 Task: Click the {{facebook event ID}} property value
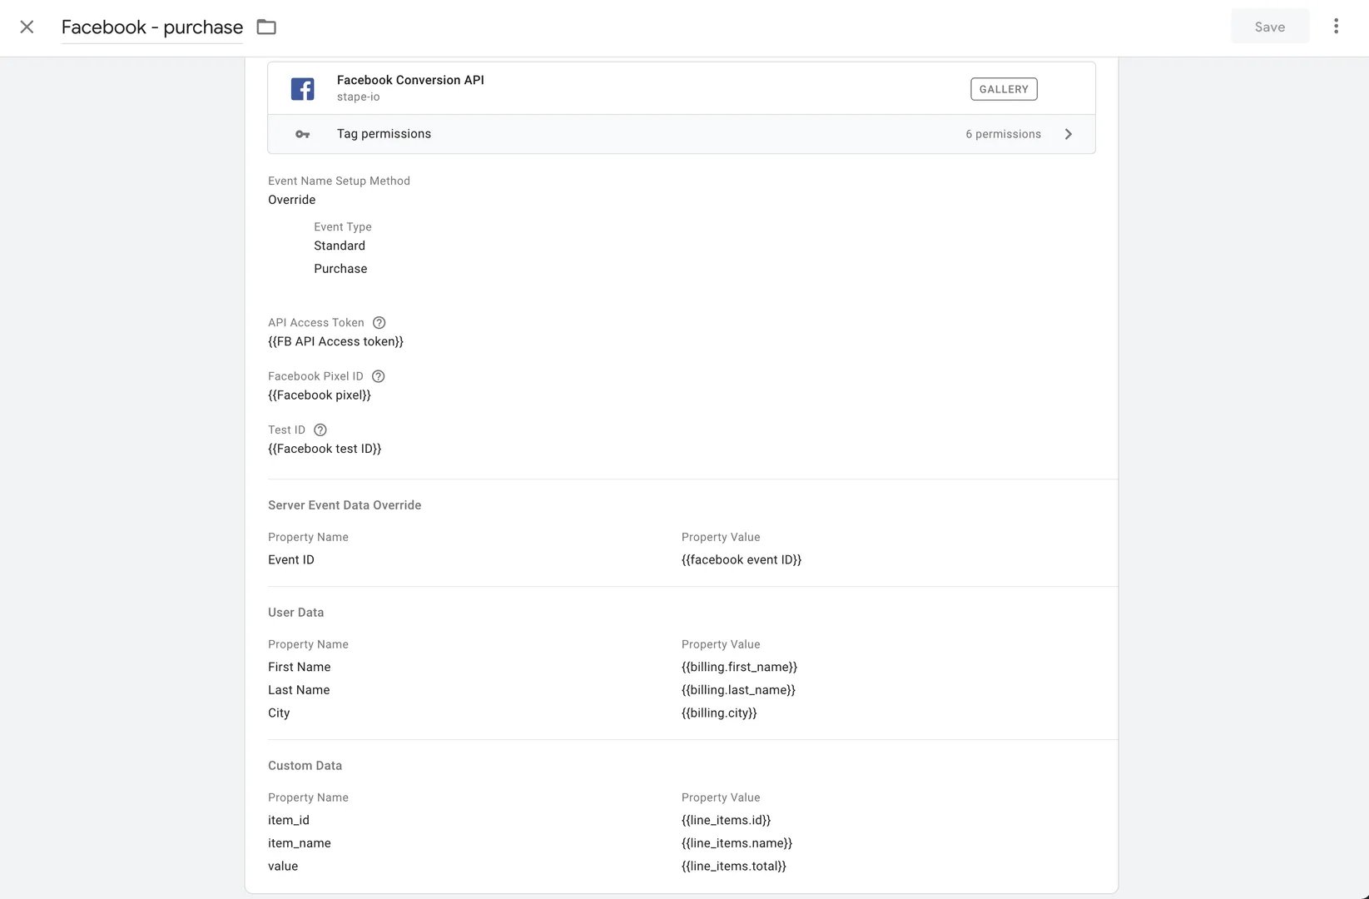click(742, 560)
